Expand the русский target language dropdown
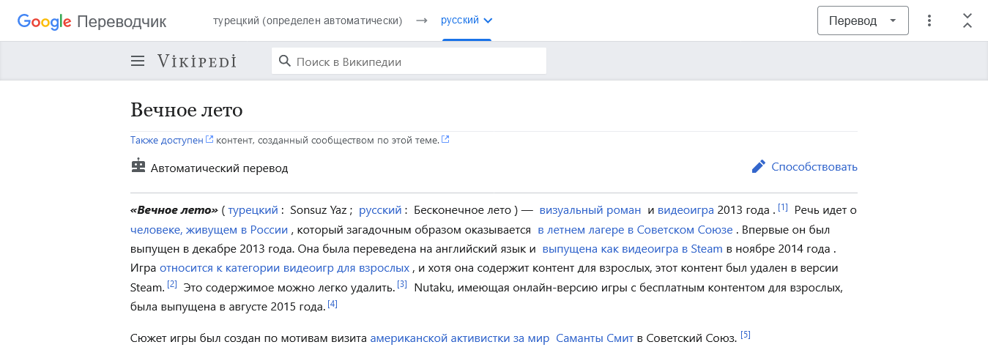Screen dimensions: 988x361 [467, 21]
